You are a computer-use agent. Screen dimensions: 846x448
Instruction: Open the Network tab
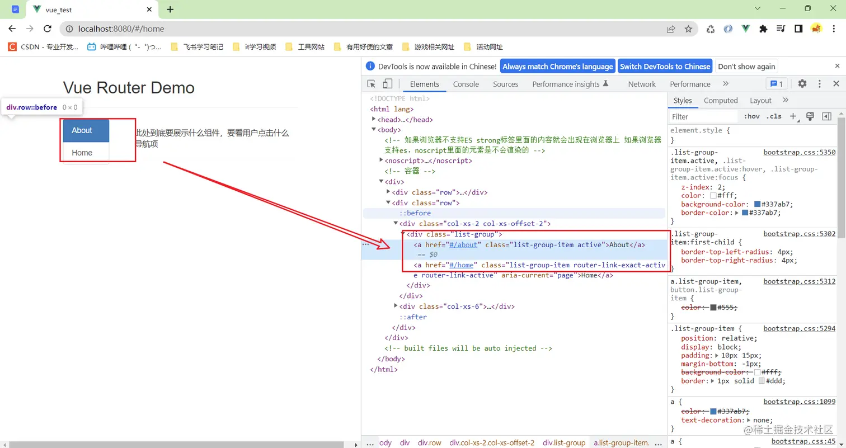click(x=642, y=84)
